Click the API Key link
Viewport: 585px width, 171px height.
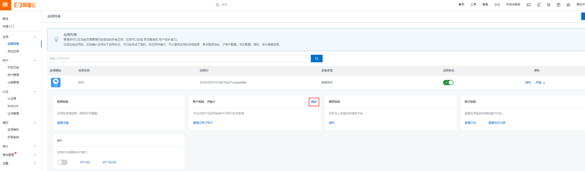click(85, 162)
